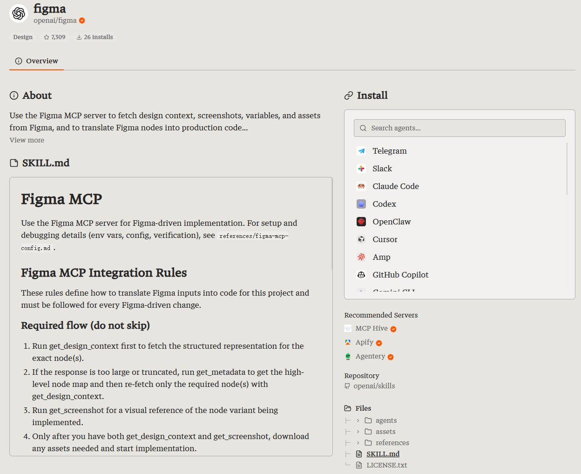Click the star icon beside 7,309
The image size is (581, 474).
tap(47, 37)
